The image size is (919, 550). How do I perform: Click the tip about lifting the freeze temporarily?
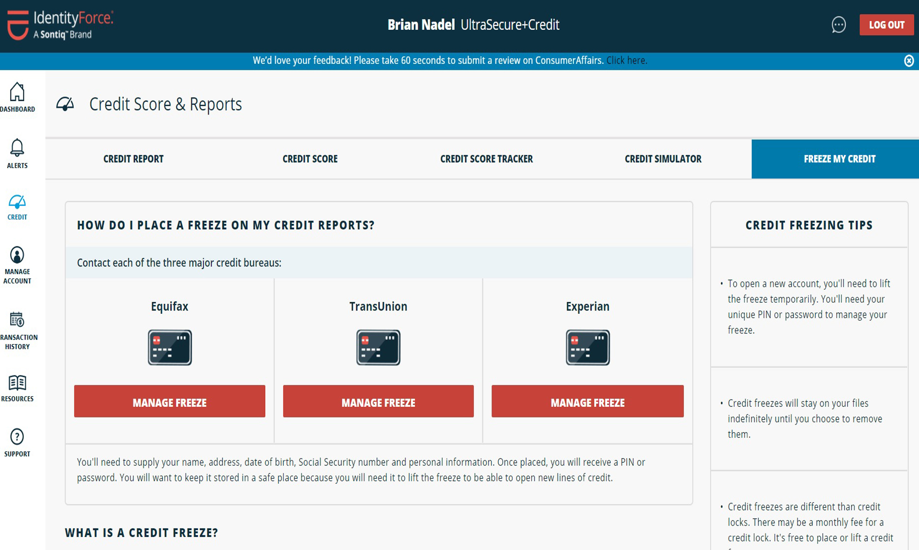809,307
